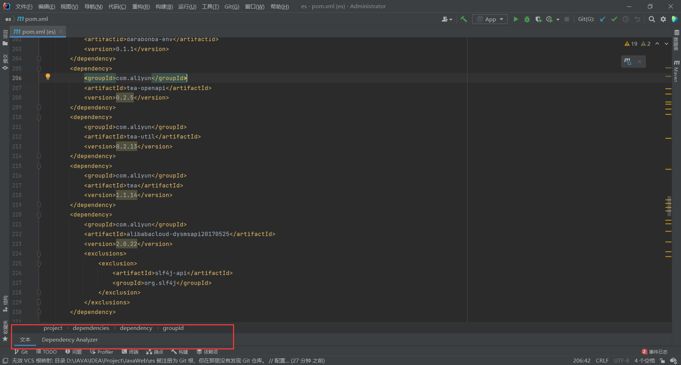This screenshot has width=681, height=365.
Task: Open the Project tool window
Action: tap(5, 38)
